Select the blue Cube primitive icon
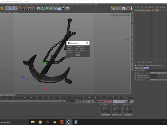The width and height of the screenshot is (167, 125). 38,8
